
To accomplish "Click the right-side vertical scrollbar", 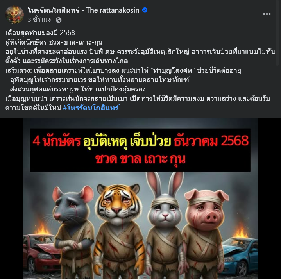I will (277, 32).
